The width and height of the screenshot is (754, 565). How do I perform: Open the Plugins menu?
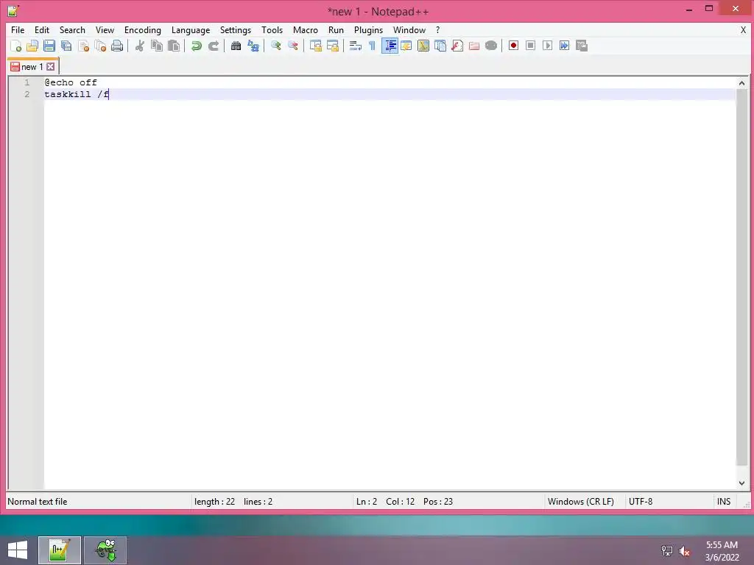pyautogui.click(x=368, y=29)
